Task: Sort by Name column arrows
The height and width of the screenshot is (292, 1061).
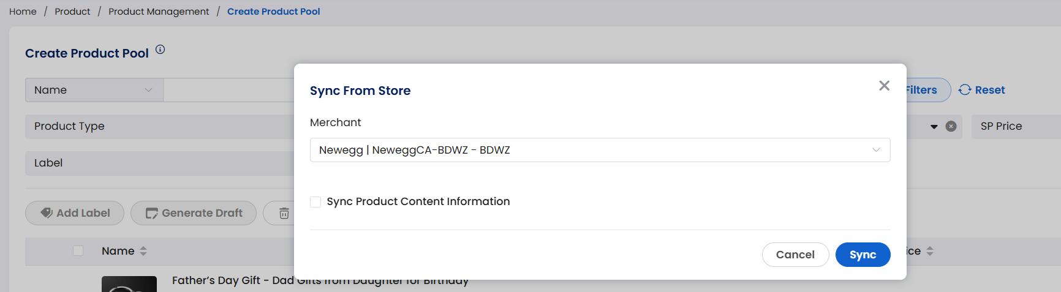Action: tap(143, 251)
